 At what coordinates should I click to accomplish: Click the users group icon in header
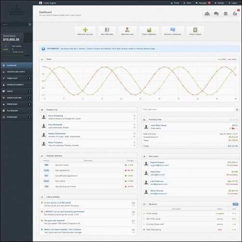(207, 13)
